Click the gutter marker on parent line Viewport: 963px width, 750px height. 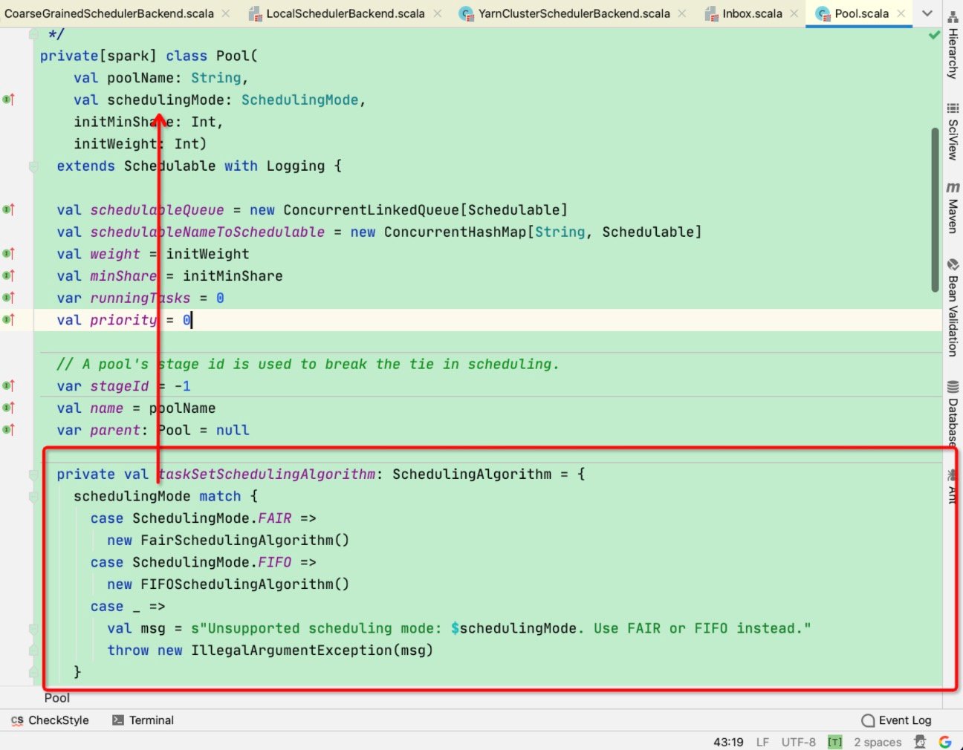click(8, 430)
